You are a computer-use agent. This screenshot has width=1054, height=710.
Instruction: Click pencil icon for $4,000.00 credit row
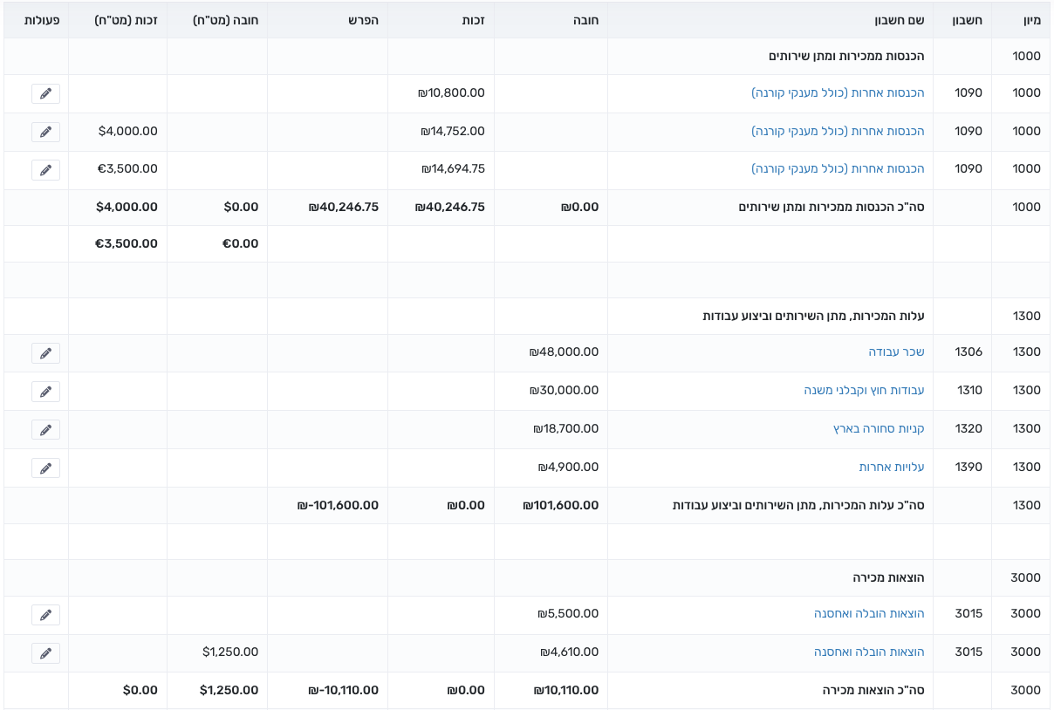click(45, 132)
